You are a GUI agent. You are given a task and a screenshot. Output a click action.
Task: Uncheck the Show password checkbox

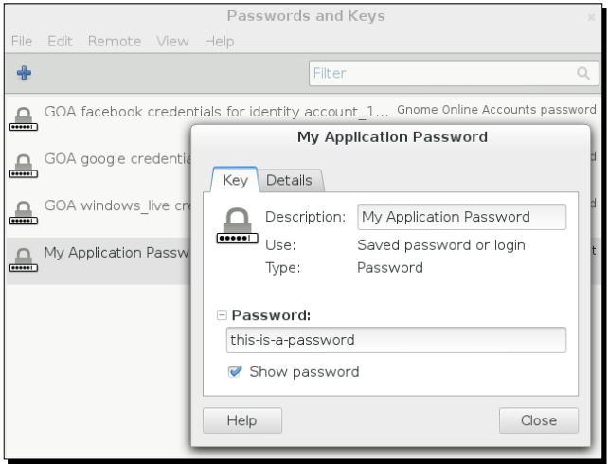236,372
